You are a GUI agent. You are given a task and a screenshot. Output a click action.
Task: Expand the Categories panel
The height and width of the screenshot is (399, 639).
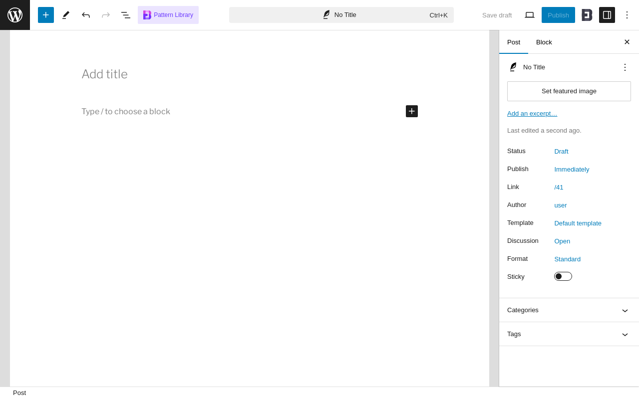pyautogui.click(x=569, y=310)
